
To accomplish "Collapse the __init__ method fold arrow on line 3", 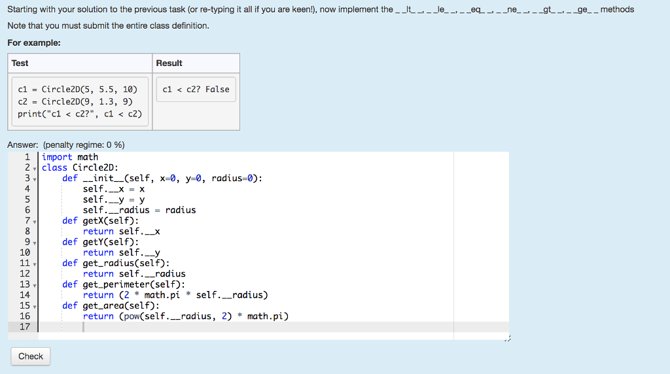I will (x=35, y=179).
